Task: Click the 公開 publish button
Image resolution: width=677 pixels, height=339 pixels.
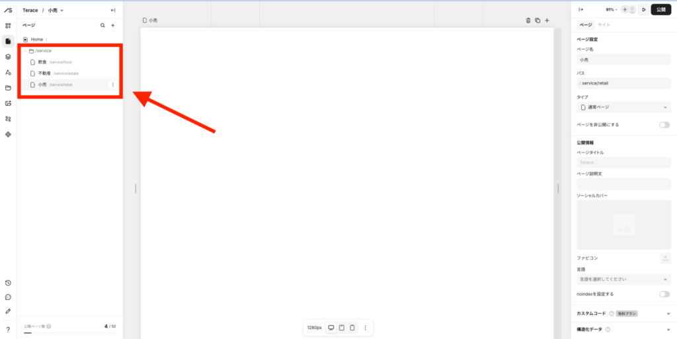Action: (x=661, y=9)
